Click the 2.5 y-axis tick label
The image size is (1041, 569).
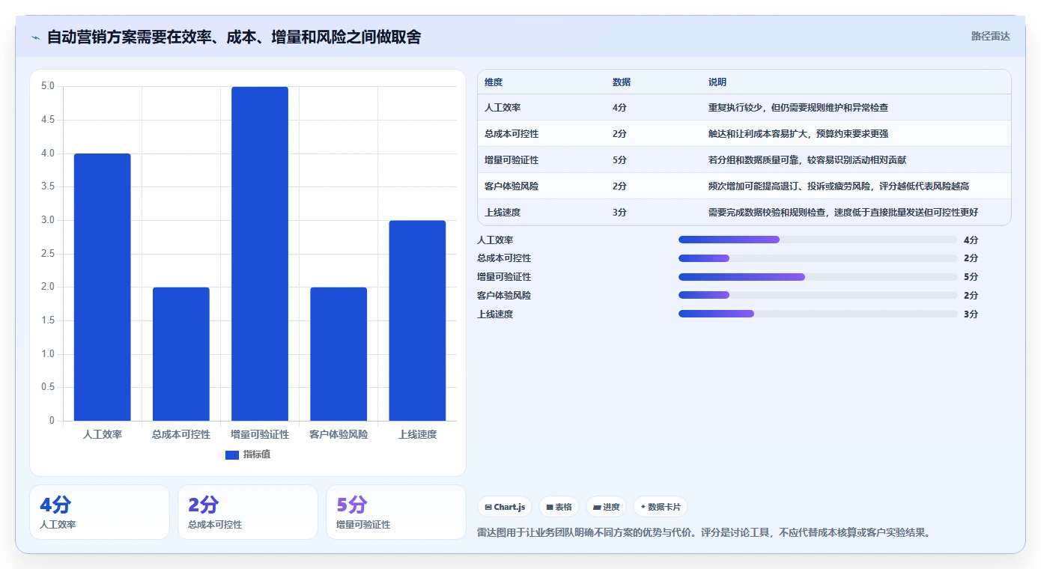click(47, 254)
